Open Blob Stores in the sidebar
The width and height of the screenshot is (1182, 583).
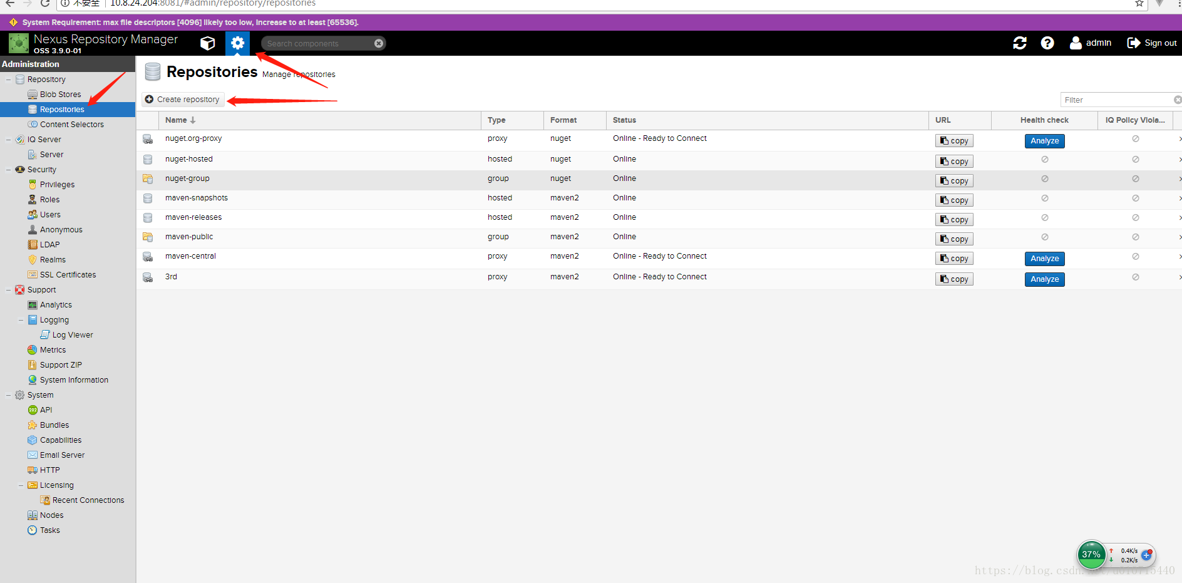[60, 95]
